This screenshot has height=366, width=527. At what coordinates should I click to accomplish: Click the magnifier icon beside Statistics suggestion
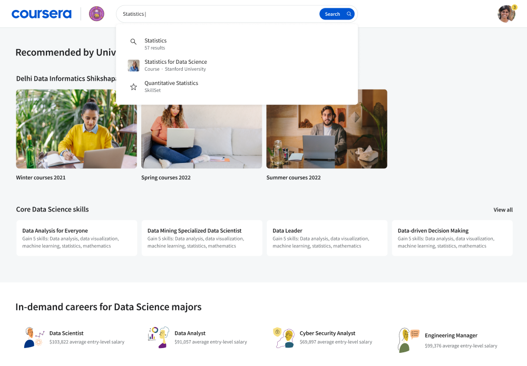pos(133,42)
